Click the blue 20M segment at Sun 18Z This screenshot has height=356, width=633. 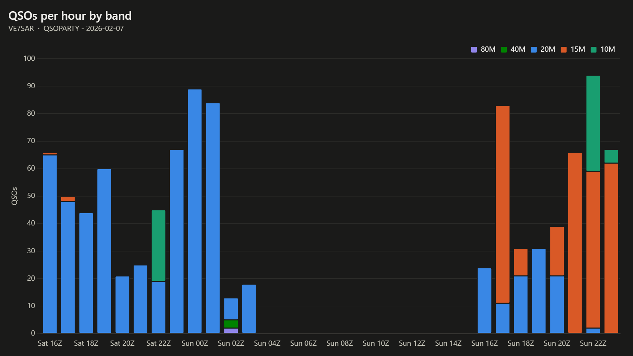point(521,305)
